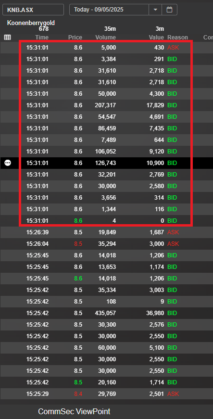Image resolution: width=213 pixels, height=419 pixels.
Task: Select the trade row with volume 435,057
Action: (x=107, y=313)
